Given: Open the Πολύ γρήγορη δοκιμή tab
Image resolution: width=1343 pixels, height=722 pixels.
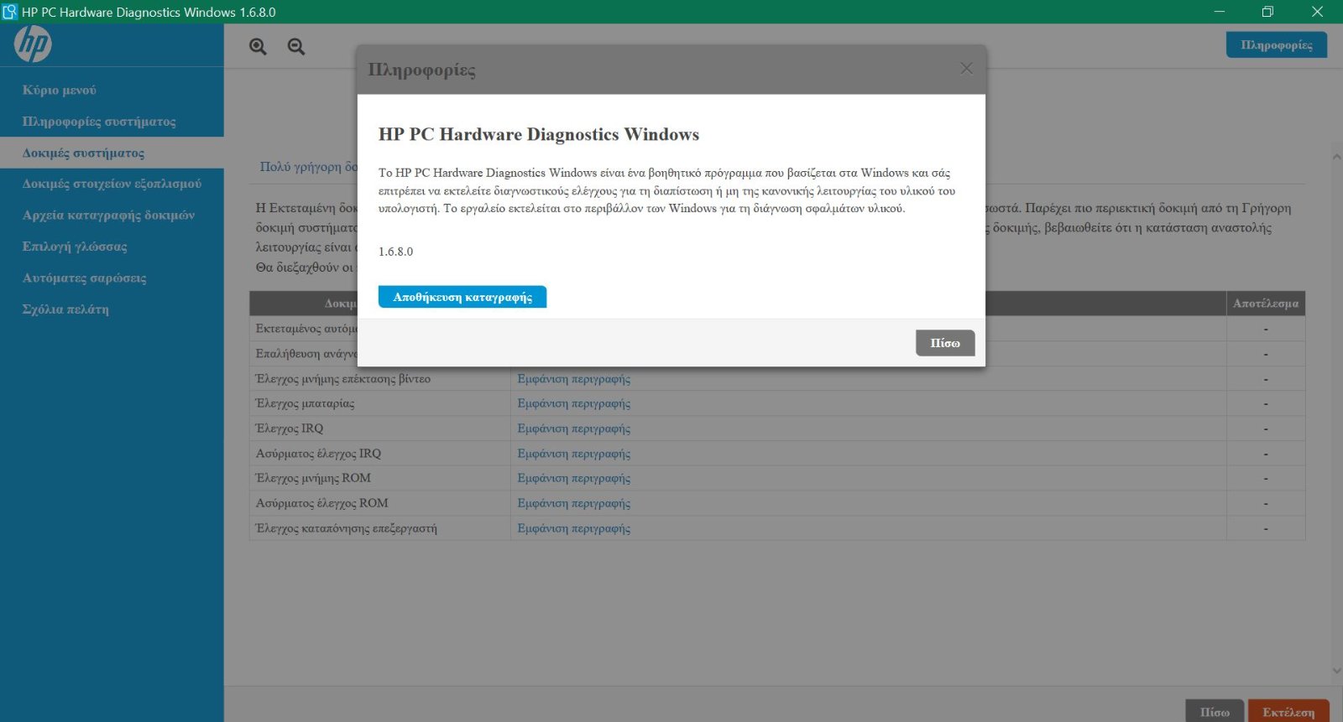Looking at the screenshot, I should (x=309, y=166).
